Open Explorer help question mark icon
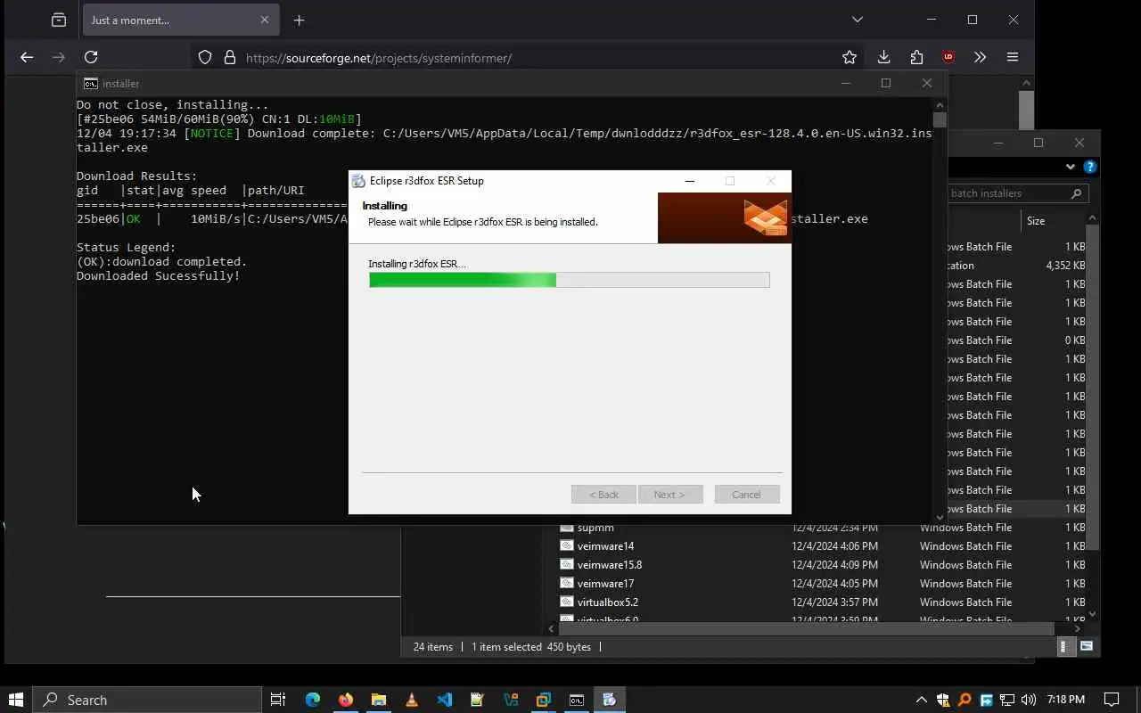The height and width of the screenshot is (713, 1141). click(x=1089, y=167)
